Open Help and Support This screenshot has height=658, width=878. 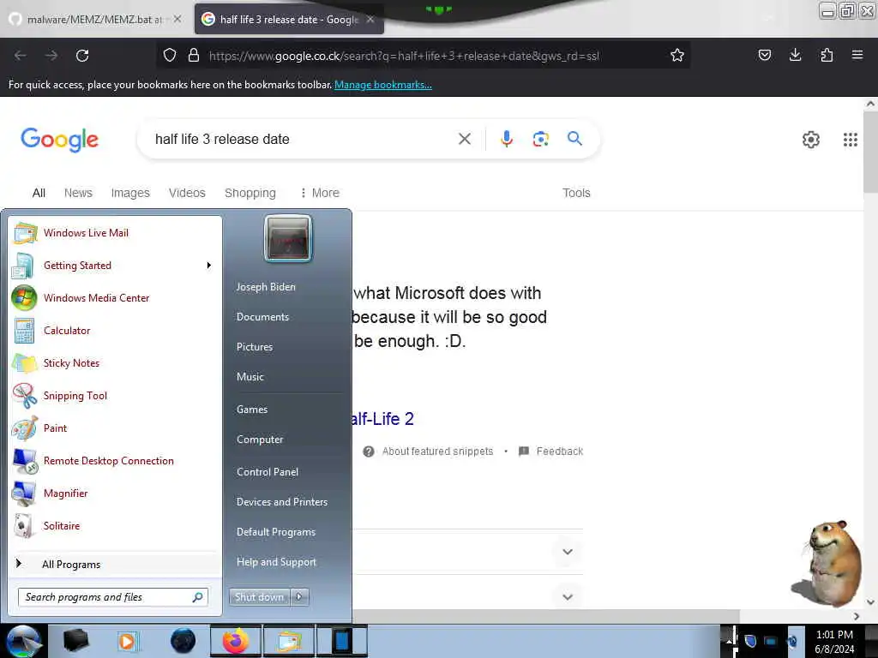pyautogui.click(x=276, y=562)
